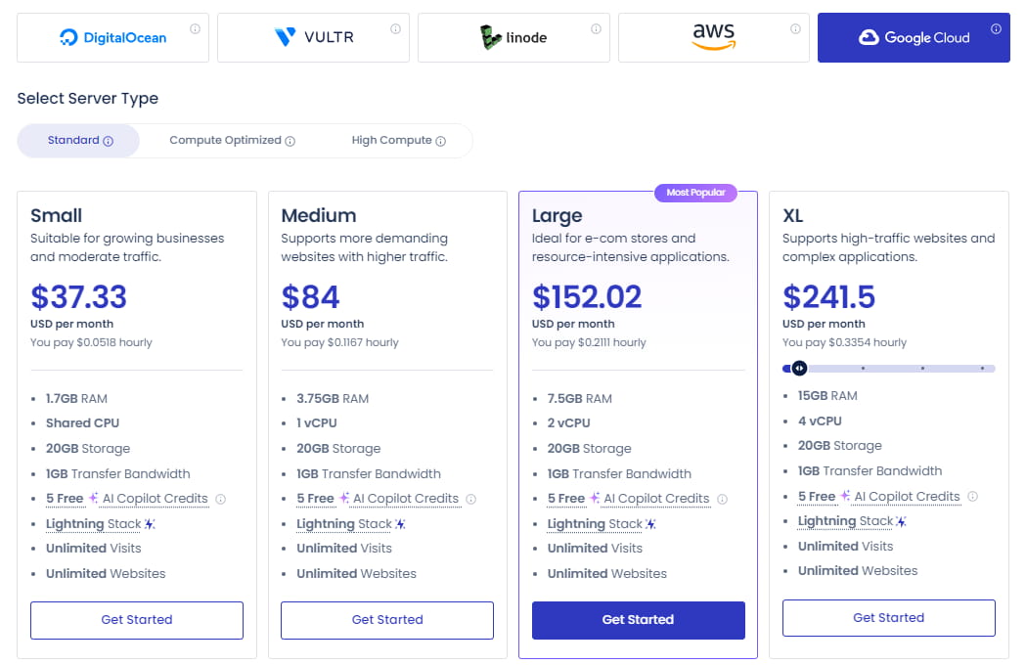Select the Standard server type tab
This screenshot has height=665, width=1026.
[79, 141]
